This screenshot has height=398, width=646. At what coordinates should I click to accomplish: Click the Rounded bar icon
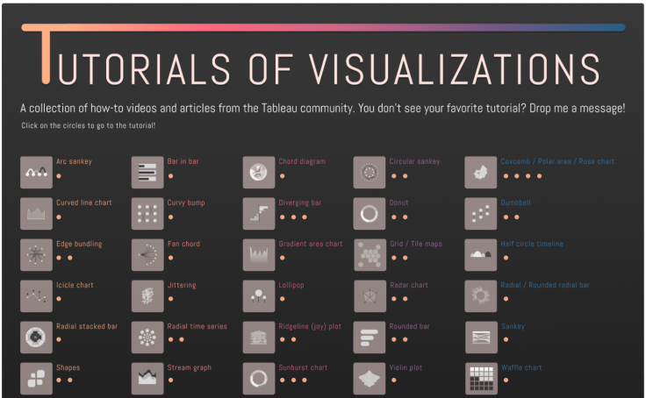point(370,338)
